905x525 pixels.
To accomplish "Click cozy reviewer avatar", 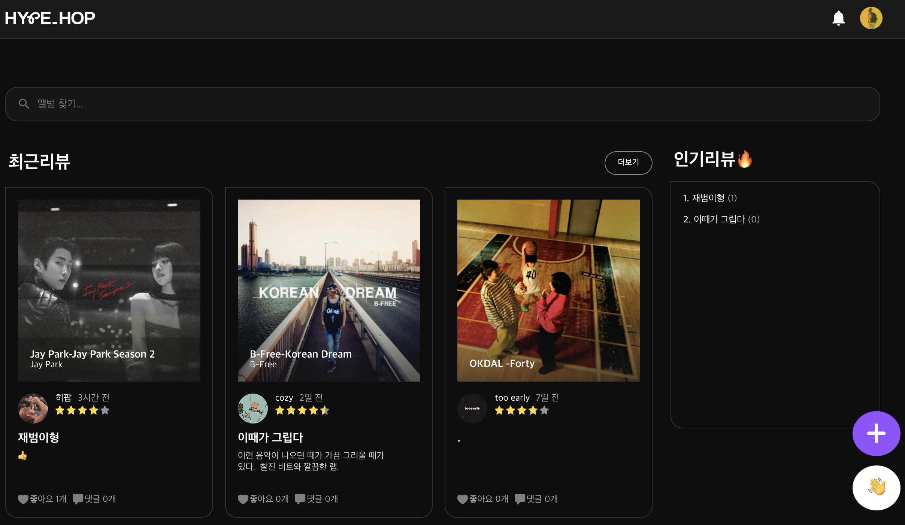I will pos(253,408).
